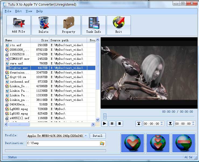Set the clip start marker button
The image size is (199, 162).
(x=139, y=123)
